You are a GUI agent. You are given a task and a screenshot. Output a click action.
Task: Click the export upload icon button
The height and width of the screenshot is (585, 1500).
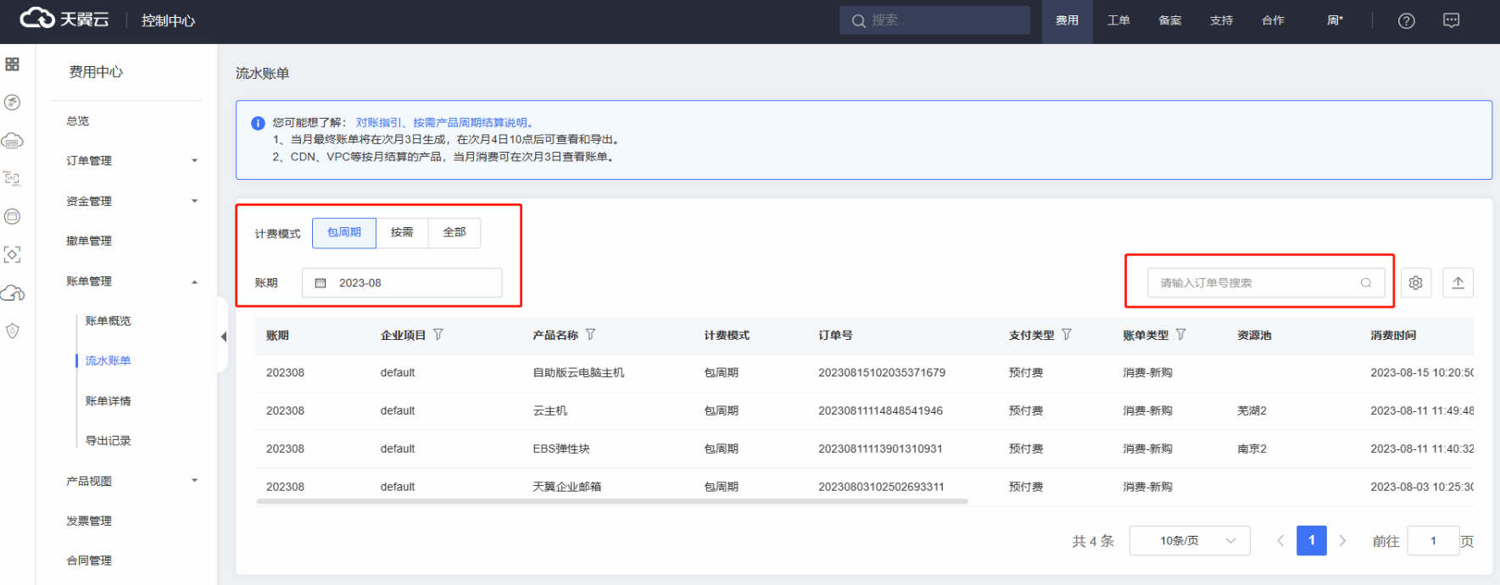point(1458,283)
